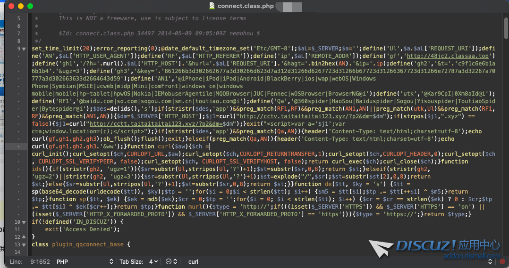Minimize the window with the yellow button
The width and height of the screenshot is (509, 268).
pyautogui.click(x=21, y=6)
